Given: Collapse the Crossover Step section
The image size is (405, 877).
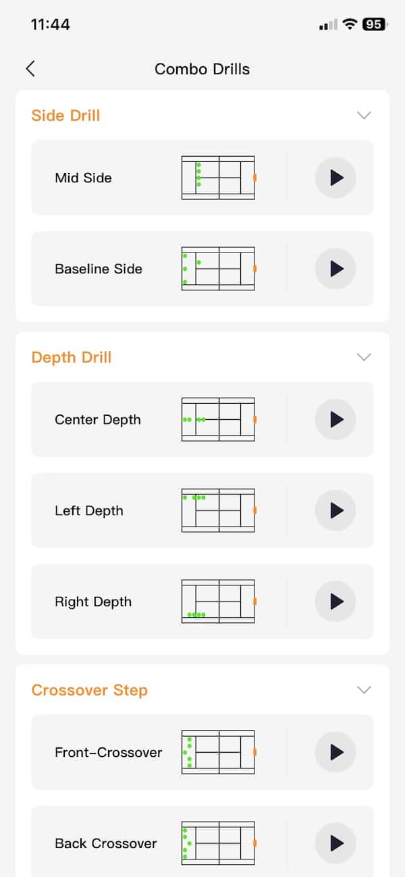Looking at the screenshot, I should [x=364, y=690].
